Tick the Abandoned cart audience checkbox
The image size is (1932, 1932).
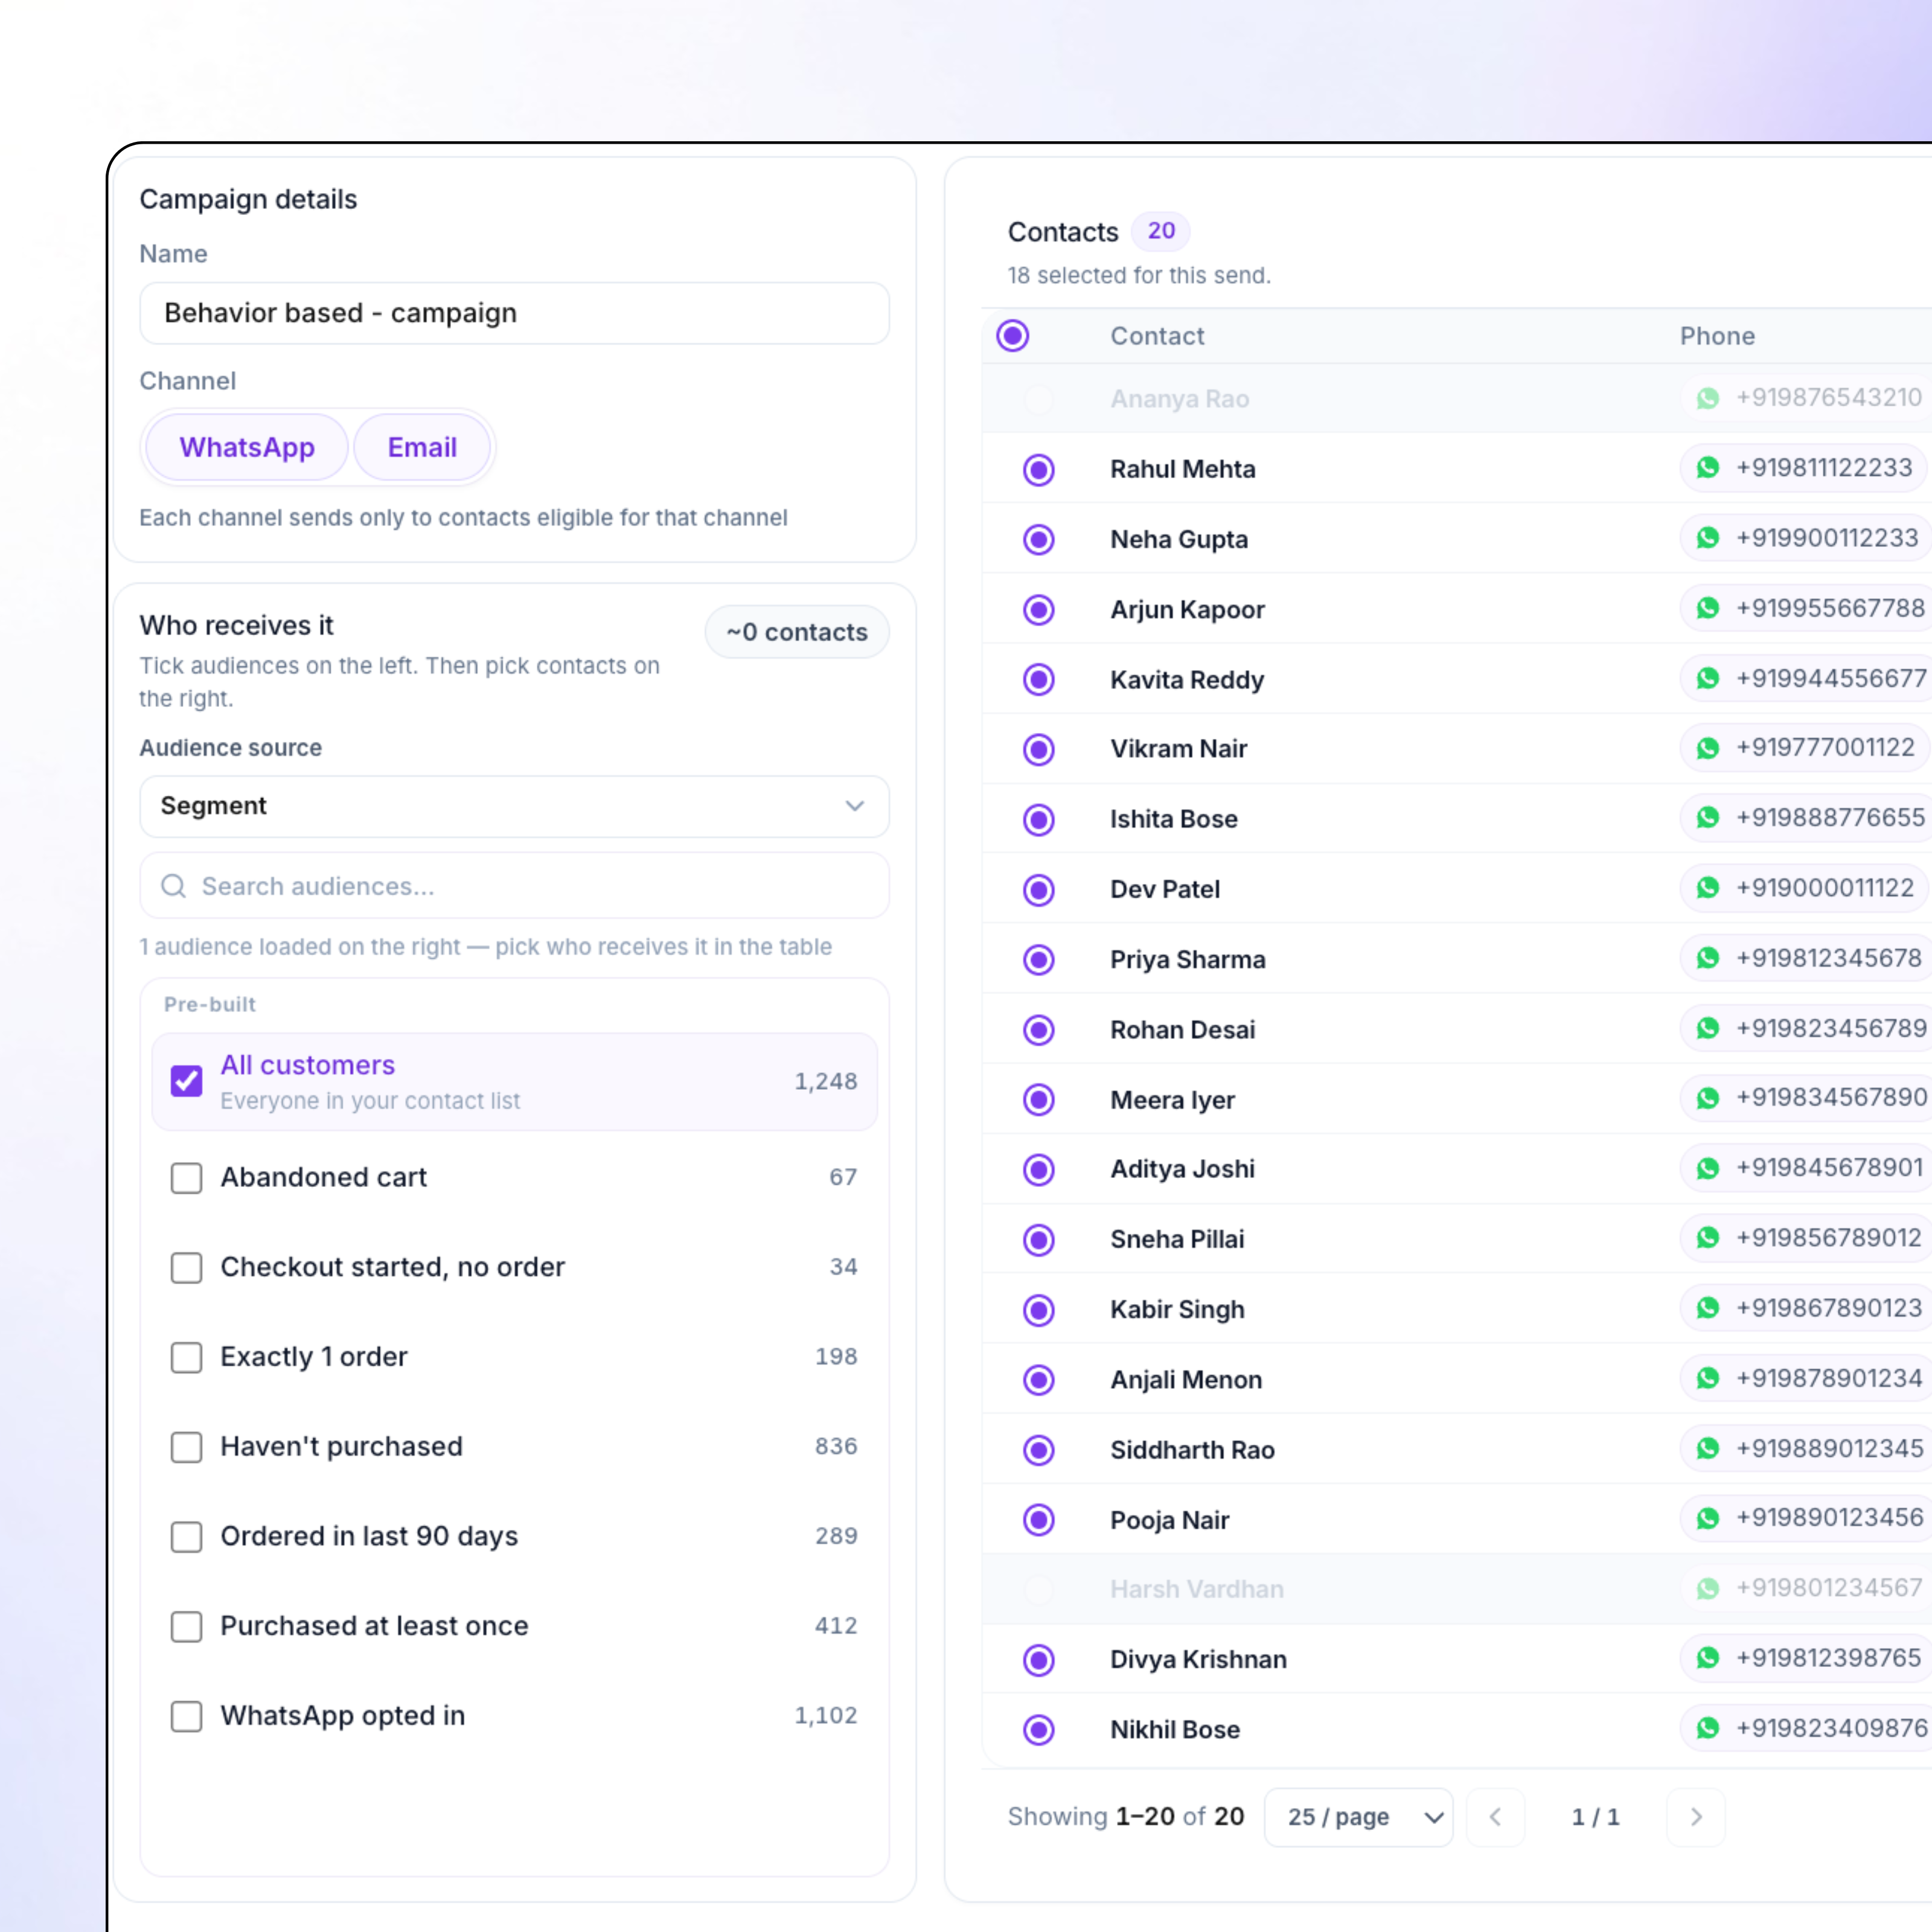point(186,1178)
